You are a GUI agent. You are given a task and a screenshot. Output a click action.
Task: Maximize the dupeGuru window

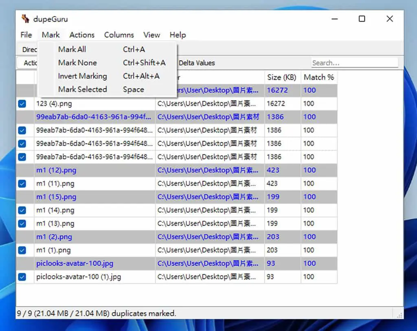tap(362, 19)
